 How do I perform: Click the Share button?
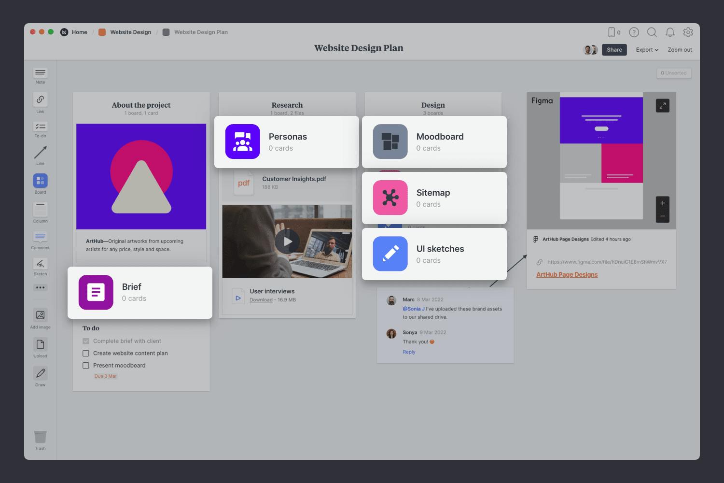click(x=614, y=50)
